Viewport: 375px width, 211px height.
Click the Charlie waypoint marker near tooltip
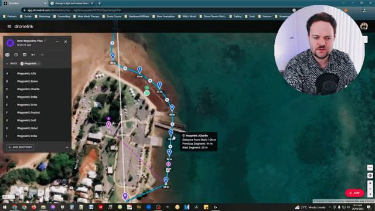[171, 132]
